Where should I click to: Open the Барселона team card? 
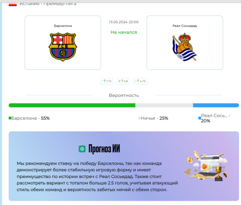(63, 43)
